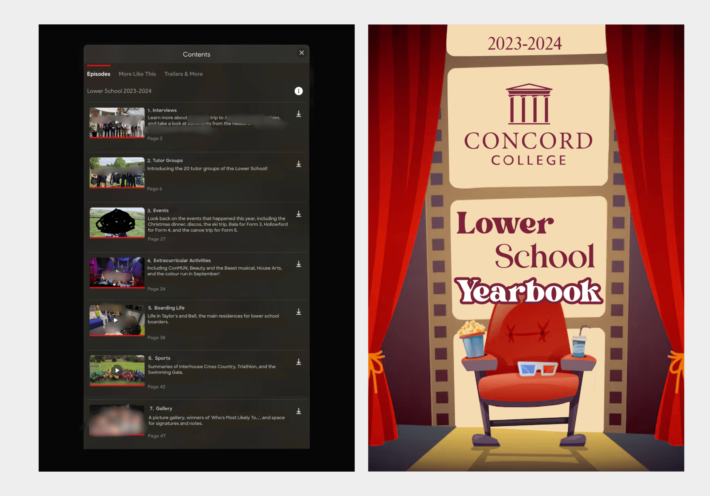Open the Extracurricular Activities thumbnail

click(117, 272)
